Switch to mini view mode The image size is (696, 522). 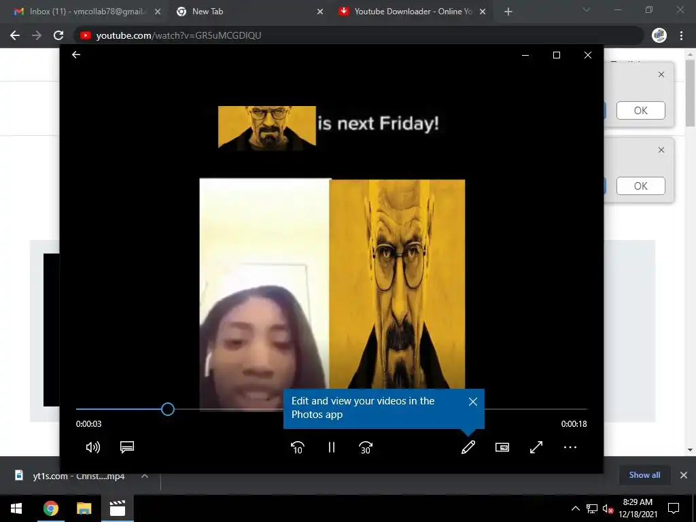[x=502, y=447]
